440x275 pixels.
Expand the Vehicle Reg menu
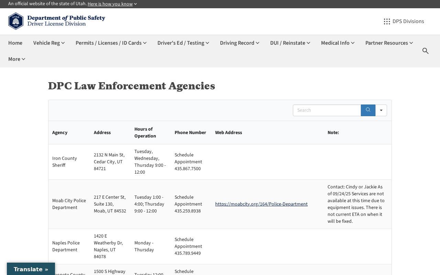(x=49, y=43)
